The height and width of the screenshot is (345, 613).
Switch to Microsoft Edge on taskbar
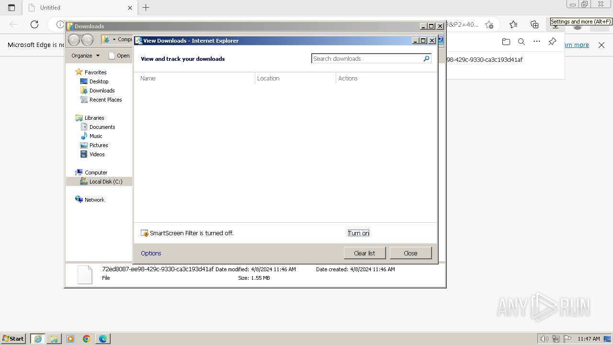coord(103,339)
